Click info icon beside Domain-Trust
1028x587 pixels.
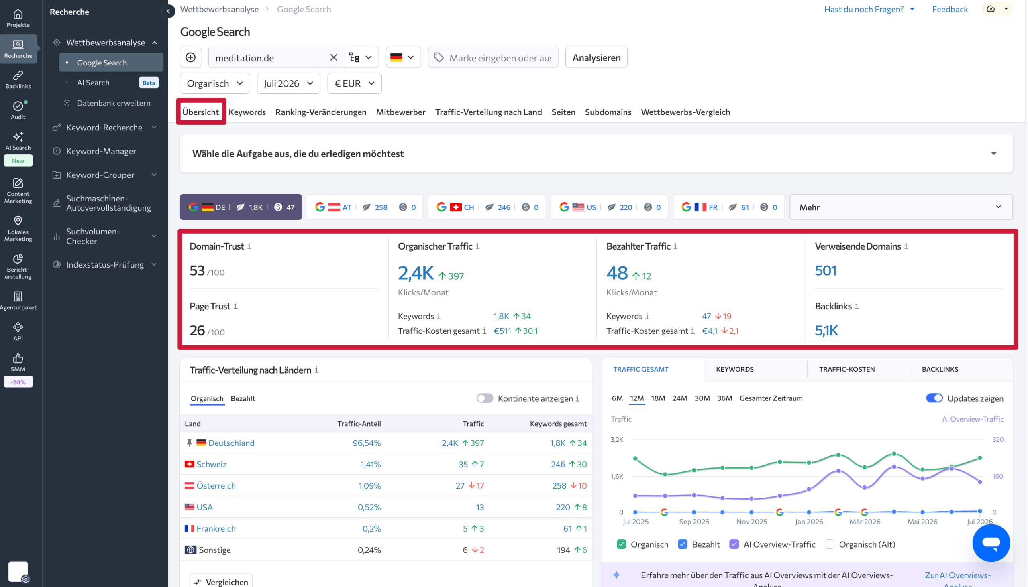(249, 246)
